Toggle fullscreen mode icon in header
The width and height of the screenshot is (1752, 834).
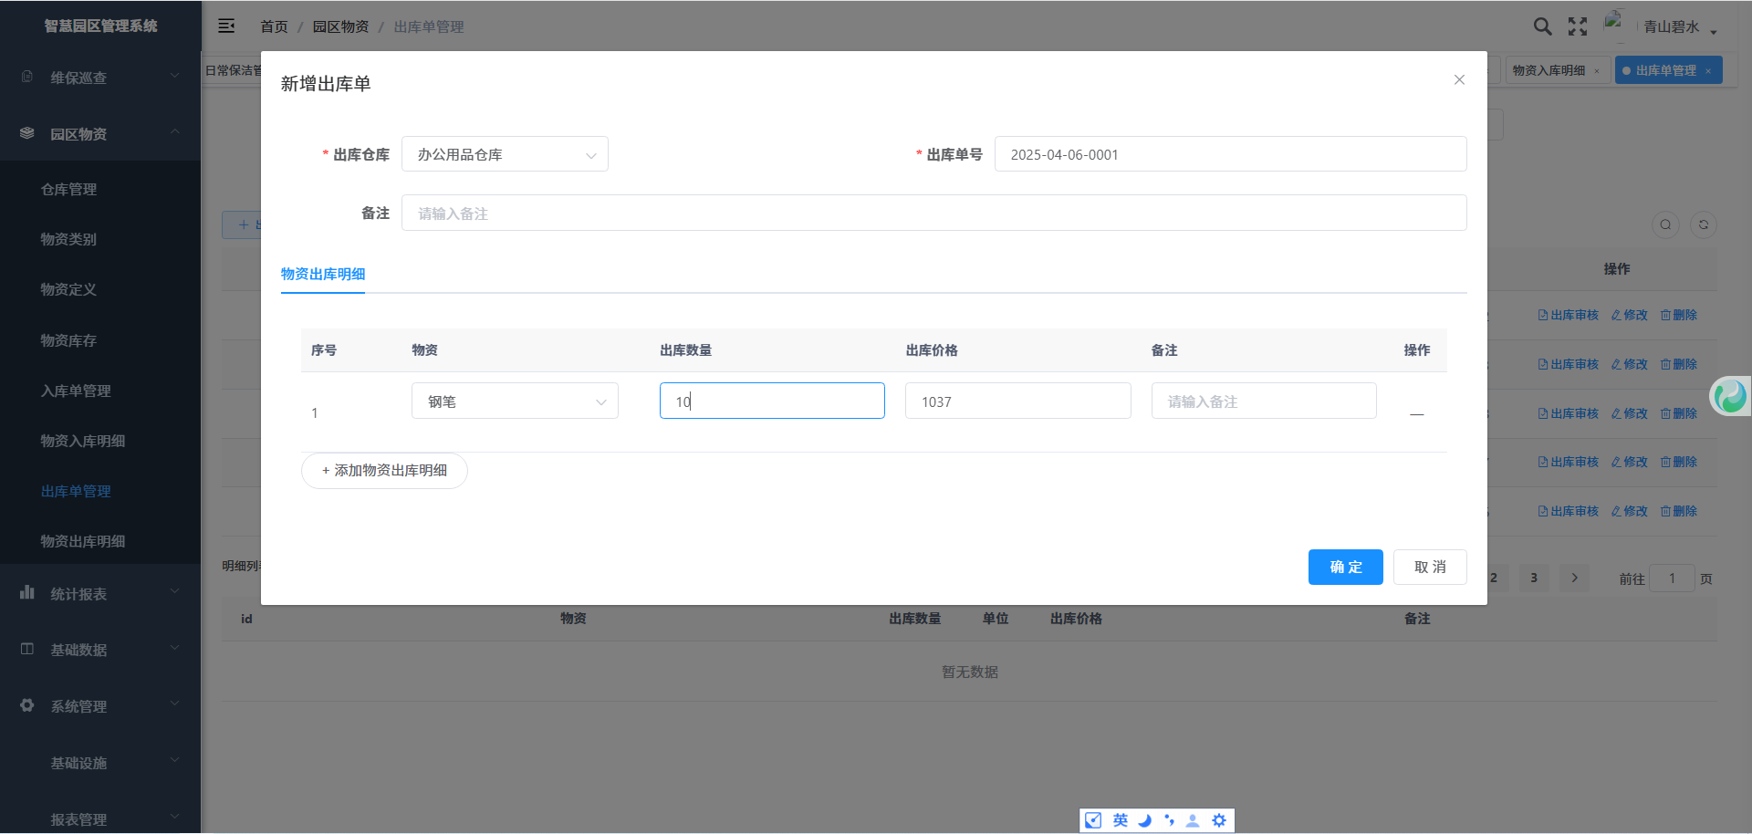click(x=1578, y=26)
